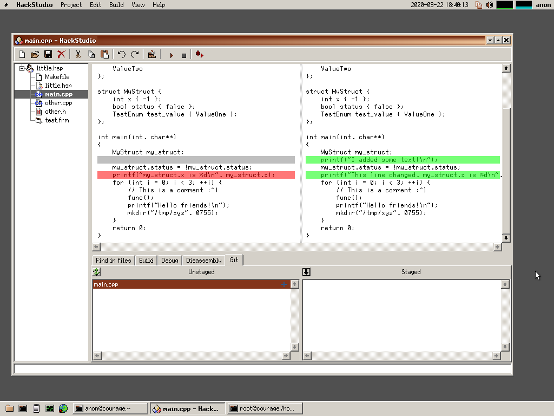The image size is (554, 416).
Task: Click the clipboard tray icon
Action: pyautogui.click(x=479, y=4)
